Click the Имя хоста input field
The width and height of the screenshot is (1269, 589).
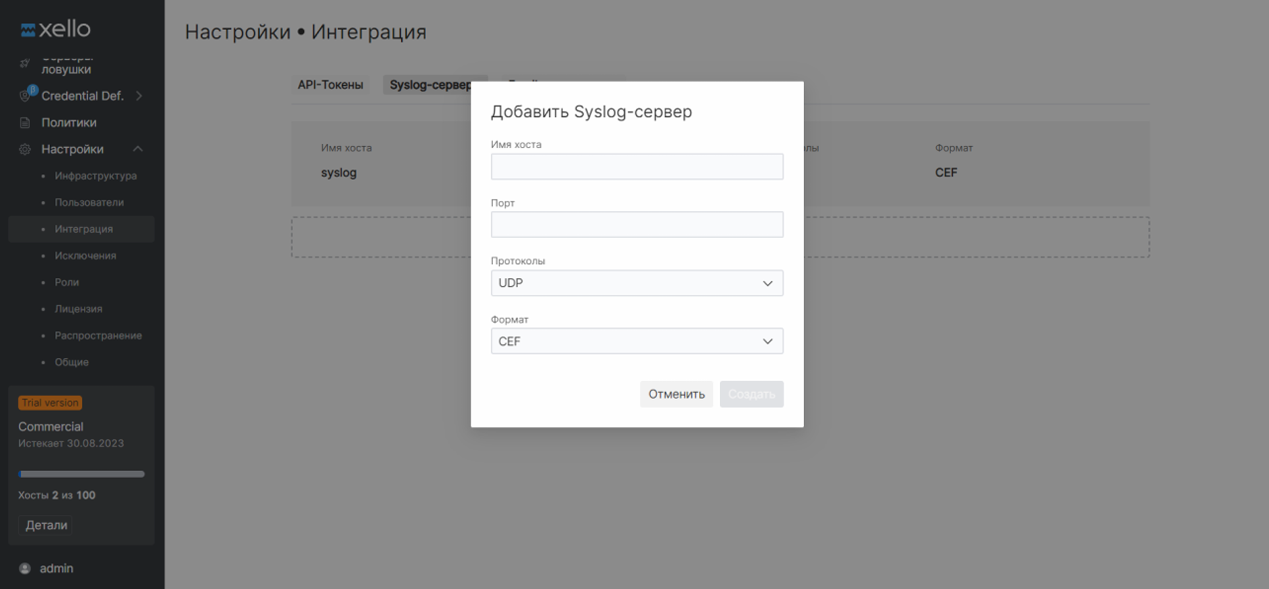(x=636, y=166)
